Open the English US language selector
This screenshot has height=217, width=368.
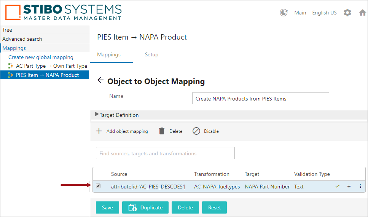(x=324, y=13)
